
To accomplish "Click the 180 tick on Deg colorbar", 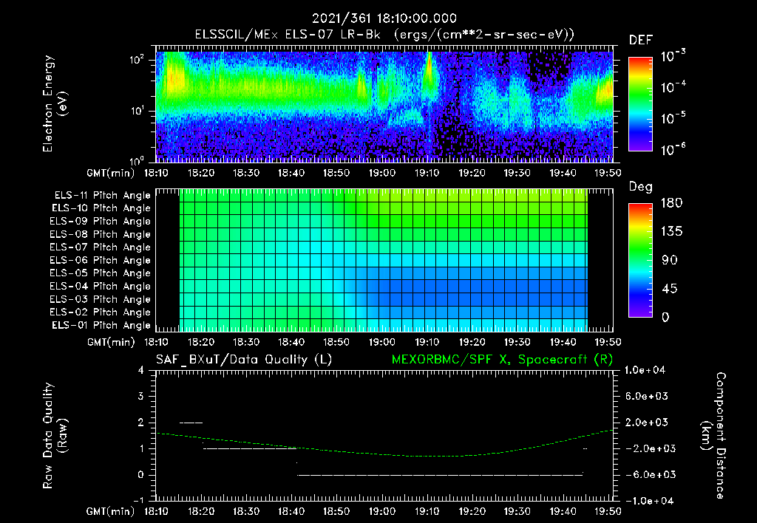I will 671,203.
